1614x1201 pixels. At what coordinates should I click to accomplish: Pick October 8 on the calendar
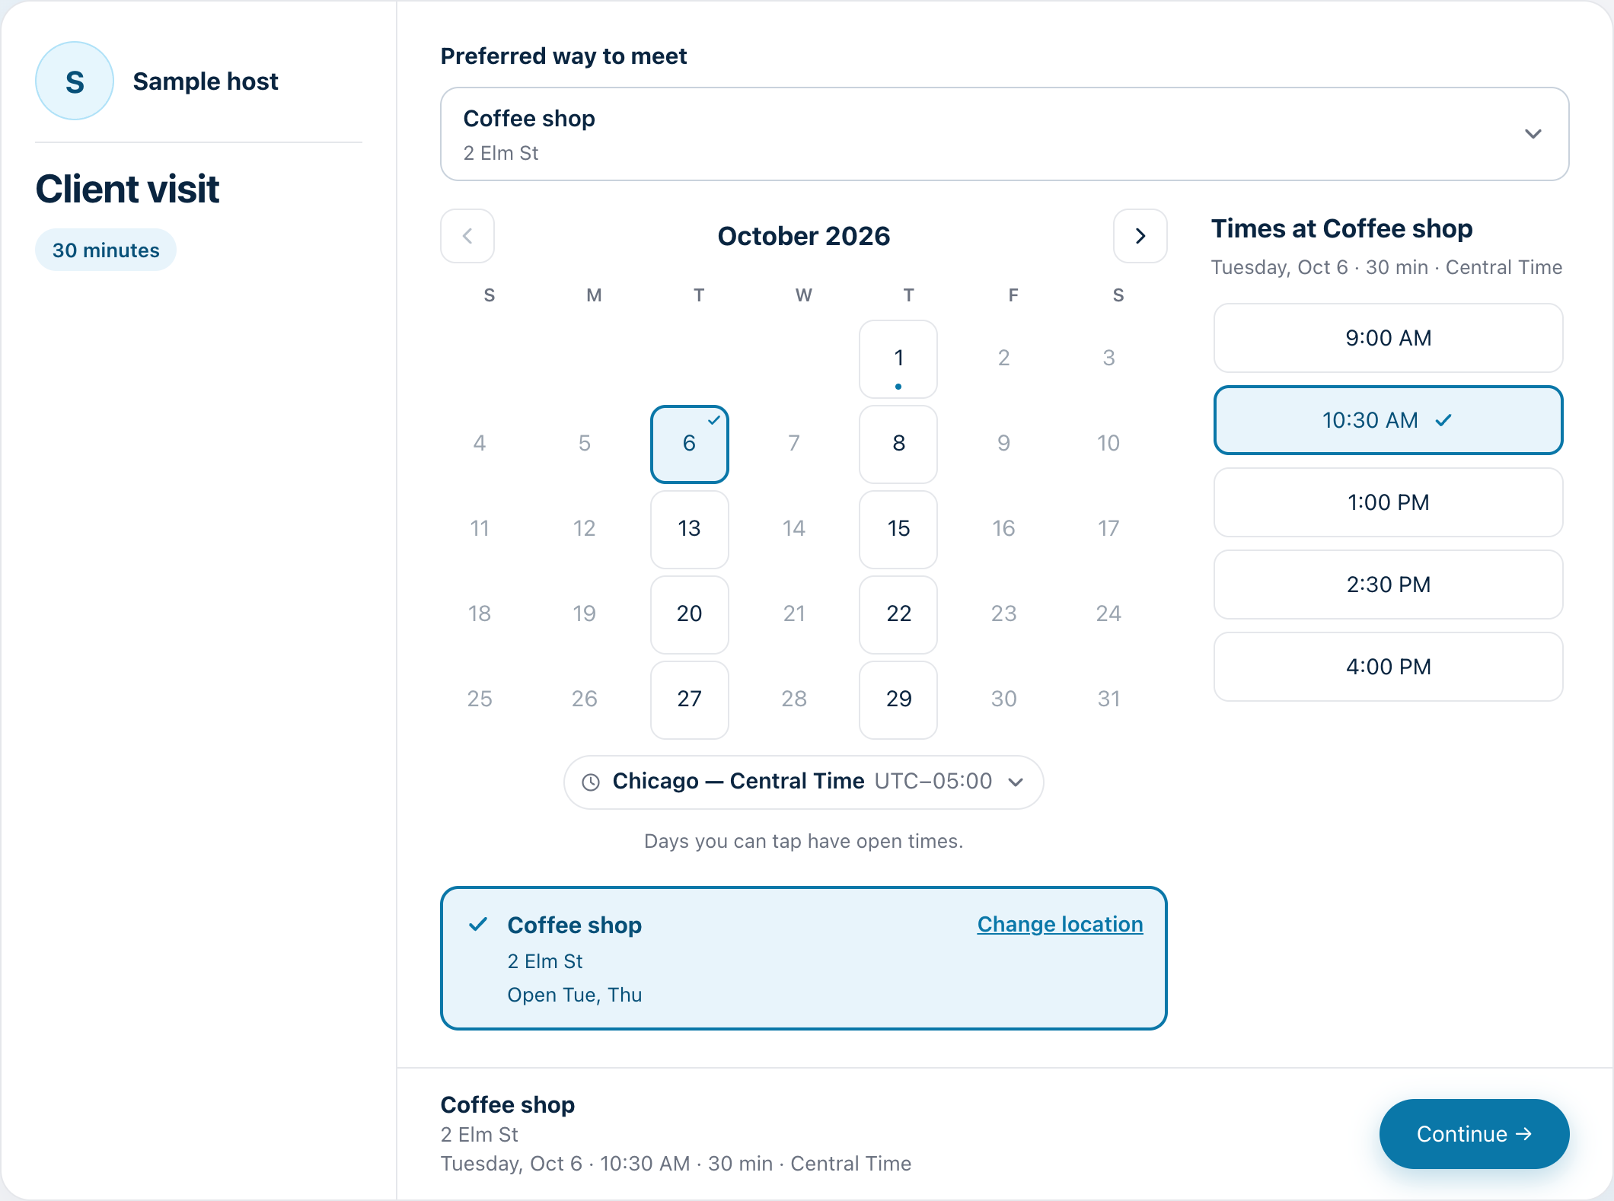898,444
